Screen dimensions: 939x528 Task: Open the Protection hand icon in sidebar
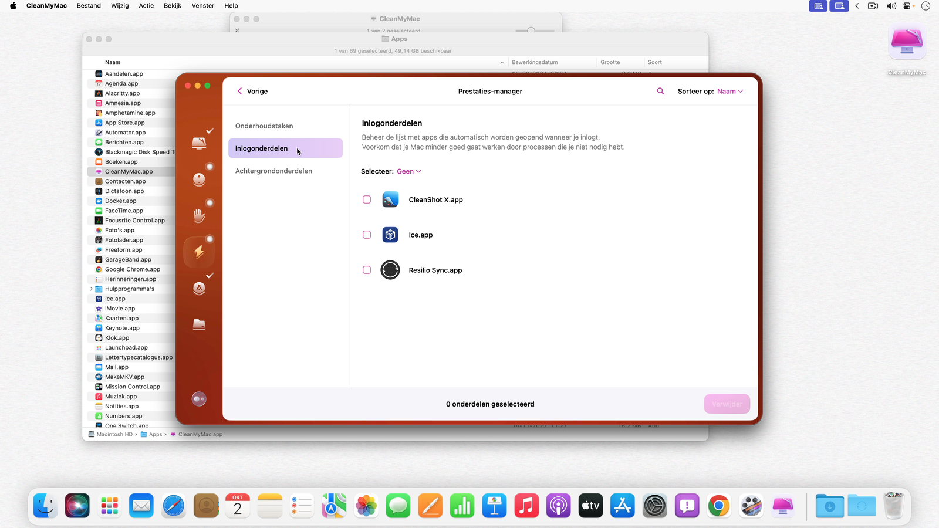[x=199, y=215]
